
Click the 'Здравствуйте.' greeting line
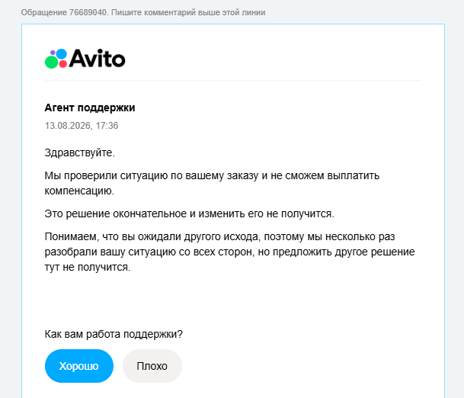79,152
